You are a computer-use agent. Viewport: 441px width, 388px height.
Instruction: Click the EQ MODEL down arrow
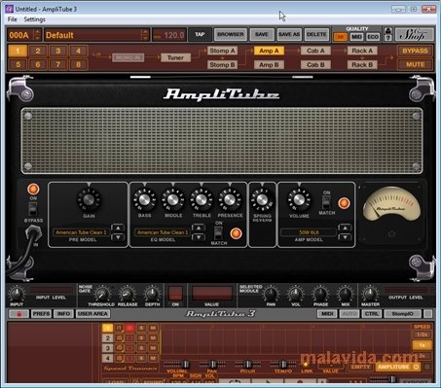pos(199,237)
